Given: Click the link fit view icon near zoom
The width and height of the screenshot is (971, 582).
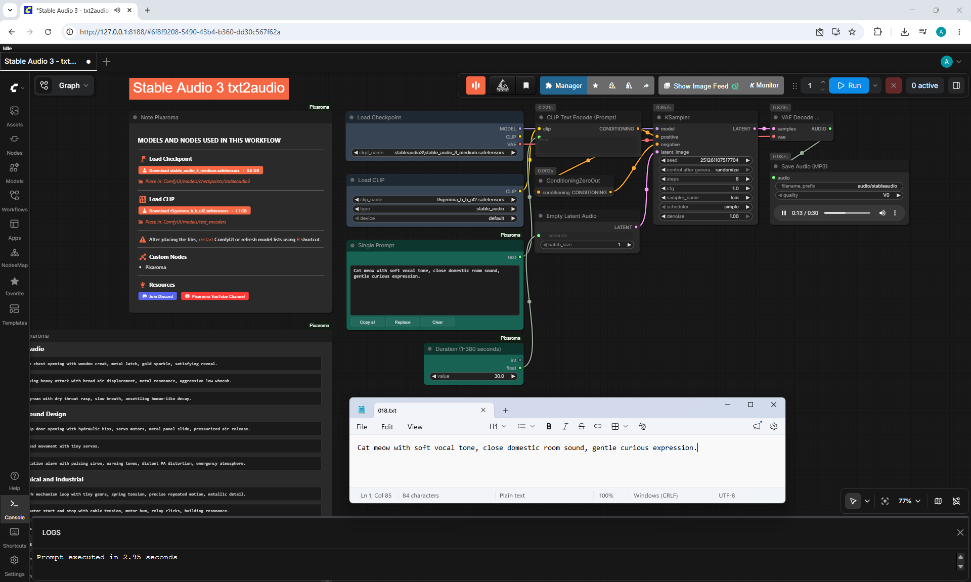Looking at the screenshot, I should click(885, 501).
